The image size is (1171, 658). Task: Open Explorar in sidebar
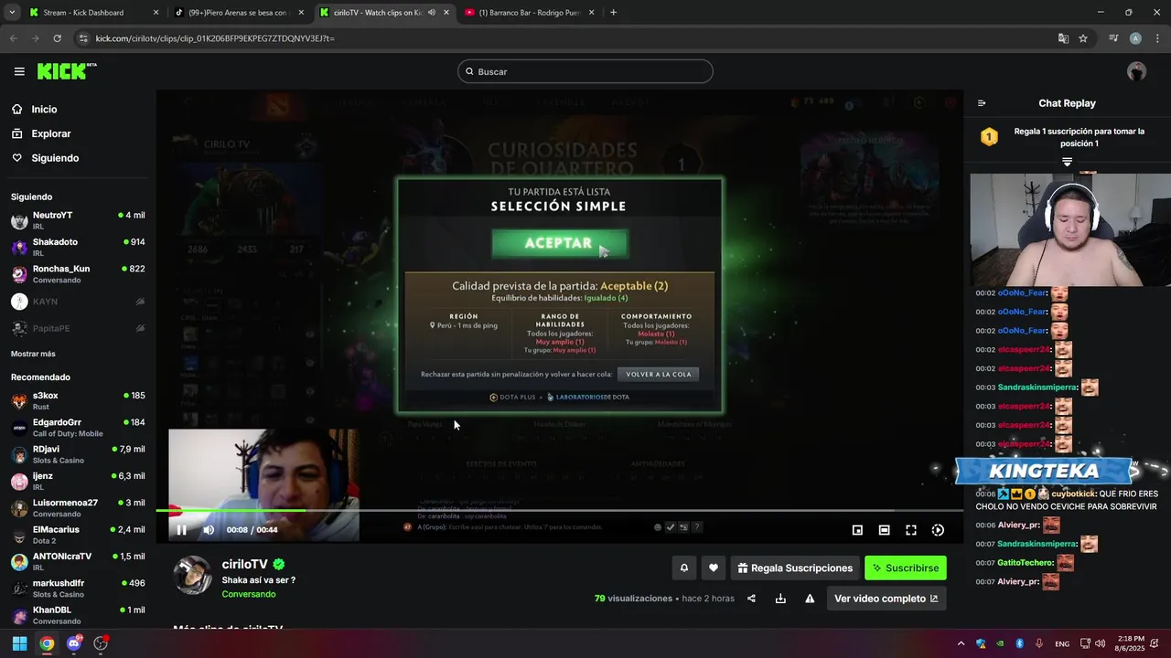pos(50,133)
